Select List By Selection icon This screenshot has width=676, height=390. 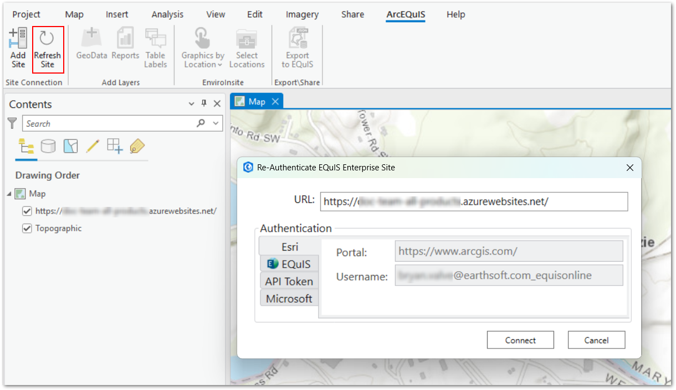70,146
